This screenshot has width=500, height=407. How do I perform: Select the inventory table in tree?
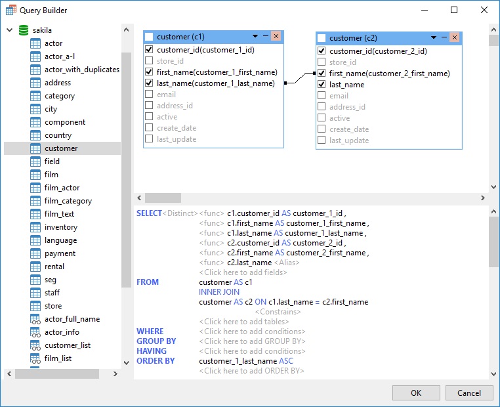(61, 227)
